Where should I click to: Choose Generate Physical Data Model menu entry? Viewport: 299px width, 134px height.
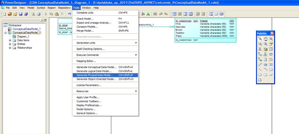pyautogui.click(x=105, y=75)
